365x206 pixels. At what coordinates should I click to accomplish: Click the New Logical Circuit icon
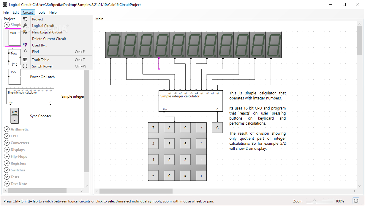pyautogui.click(x=25, y=32)
